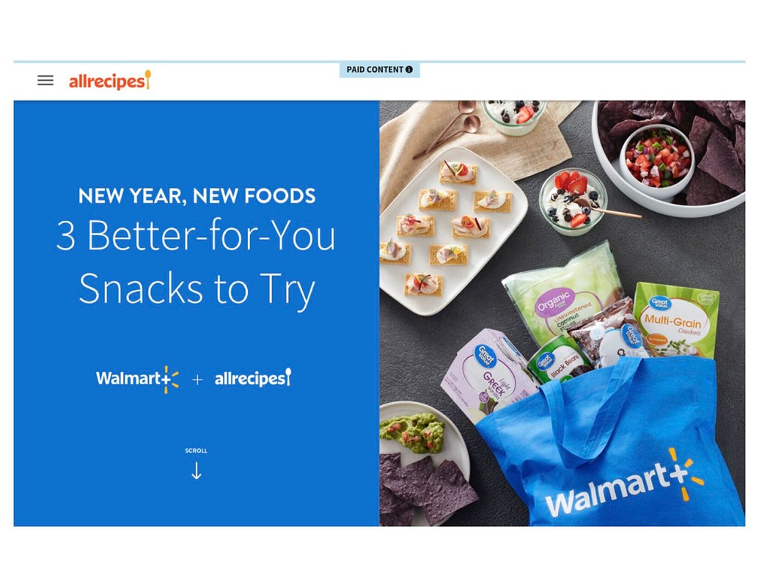Click the SCROLL text label

coord(196,451)
